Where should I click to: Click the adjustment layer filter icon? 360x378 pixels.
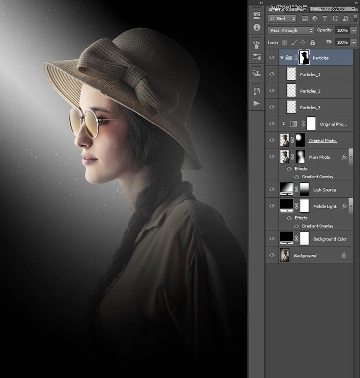[315, 19]
